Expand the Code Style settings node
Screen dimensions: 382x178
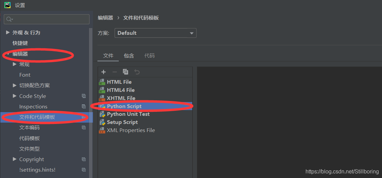point(15,96)
